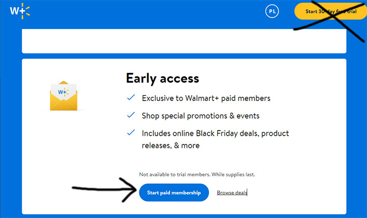Click the Early access heading

pos(162,78)
